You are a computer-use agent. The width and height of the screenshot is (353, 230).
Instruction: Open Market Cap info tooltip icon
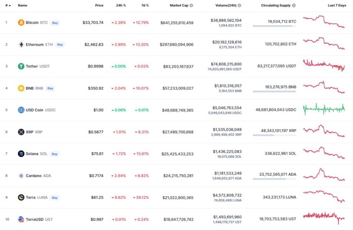[191, 5]
